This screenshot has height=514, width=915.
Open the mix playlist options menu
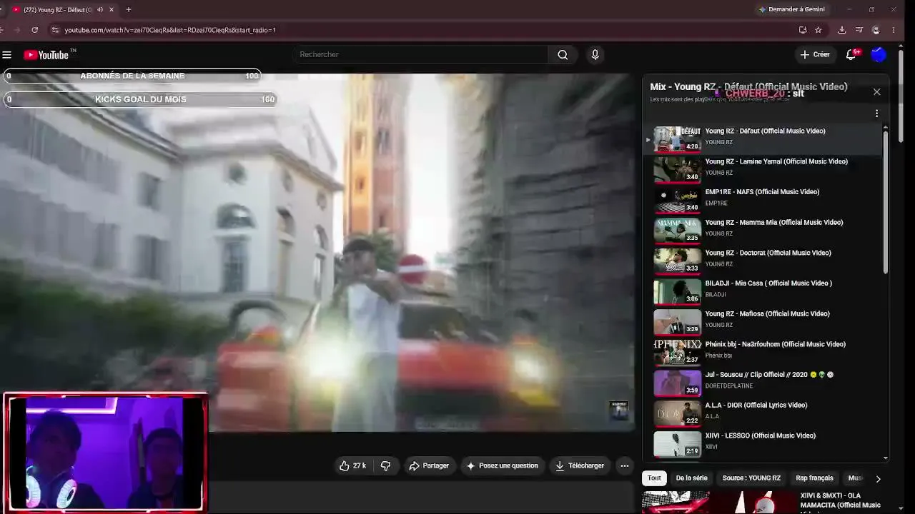pos(876,114)
